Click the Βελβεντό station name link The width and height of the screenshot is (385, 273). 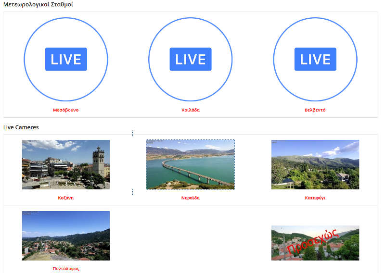(315, 110)
